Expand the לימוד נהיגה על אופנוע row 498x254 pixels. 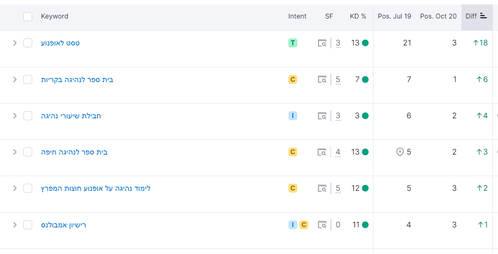pyautogui.click(x=15, y=188)
